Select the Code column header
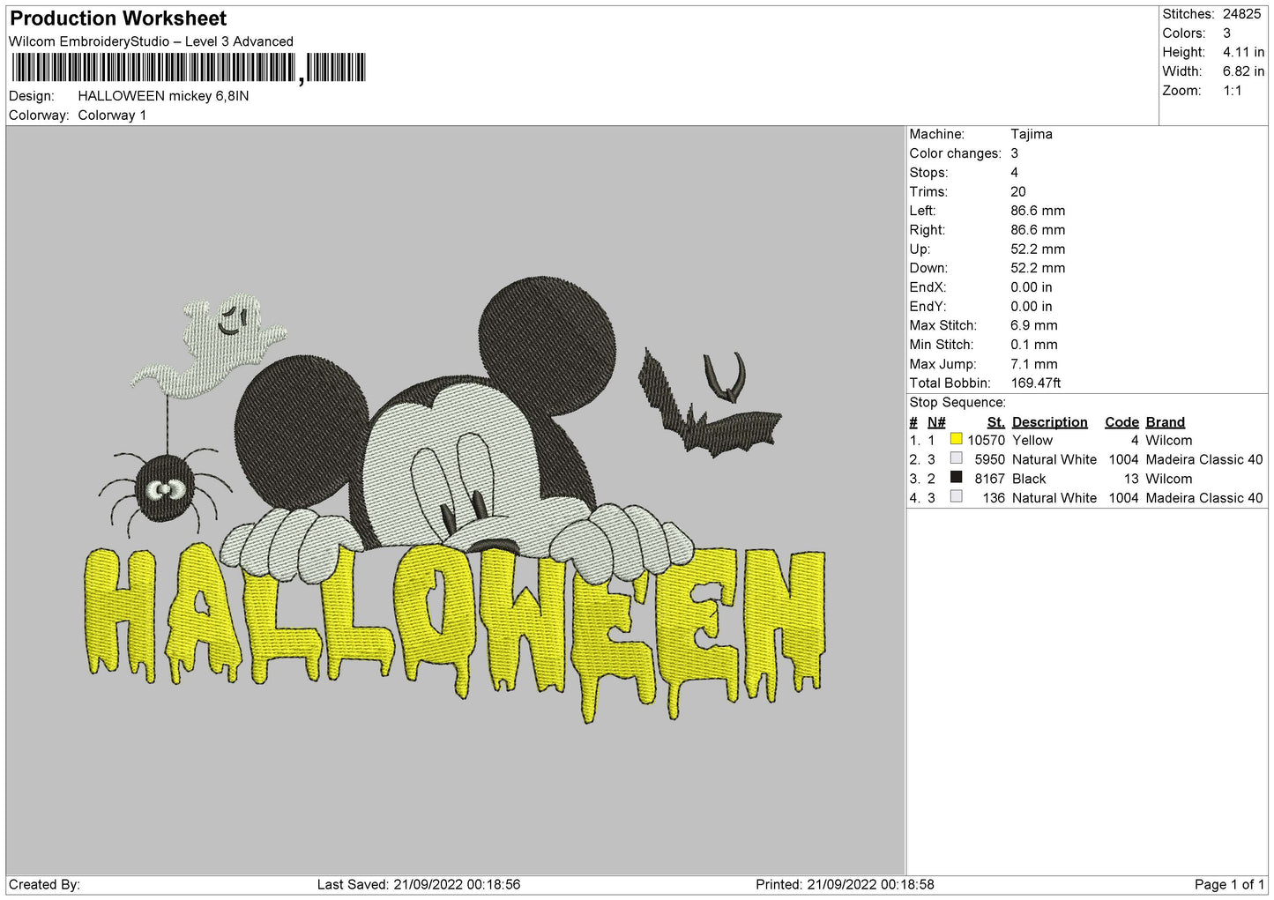This screenshot has height=900, width=1274. [1121, 422]
